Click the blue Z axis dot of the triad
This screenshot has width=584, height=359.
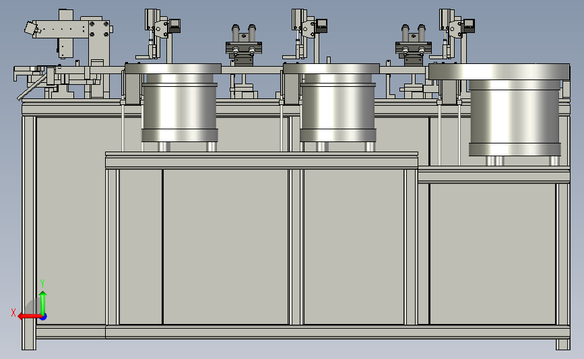click(44, 317)
